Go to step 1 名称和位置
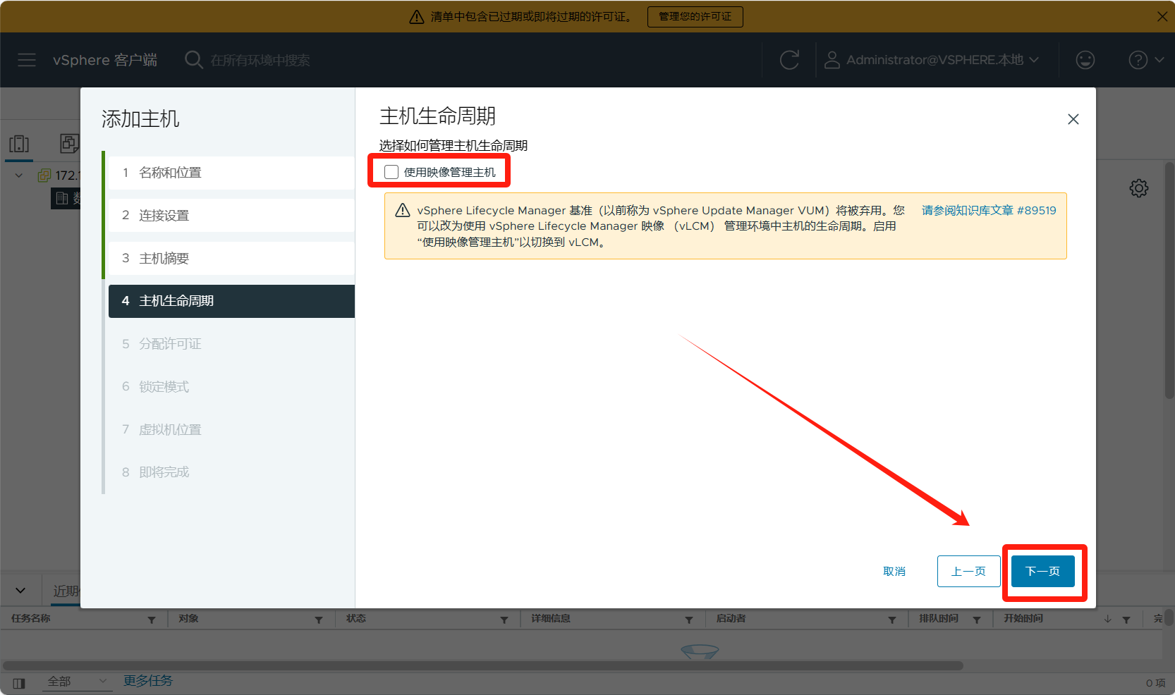 pyautogui.click(x=170, y=173)
